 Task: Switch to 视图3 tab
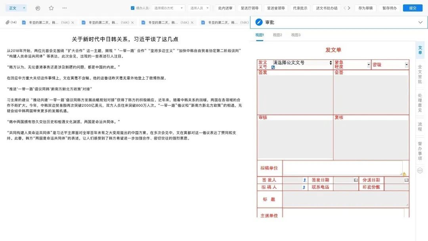point(296,35)
